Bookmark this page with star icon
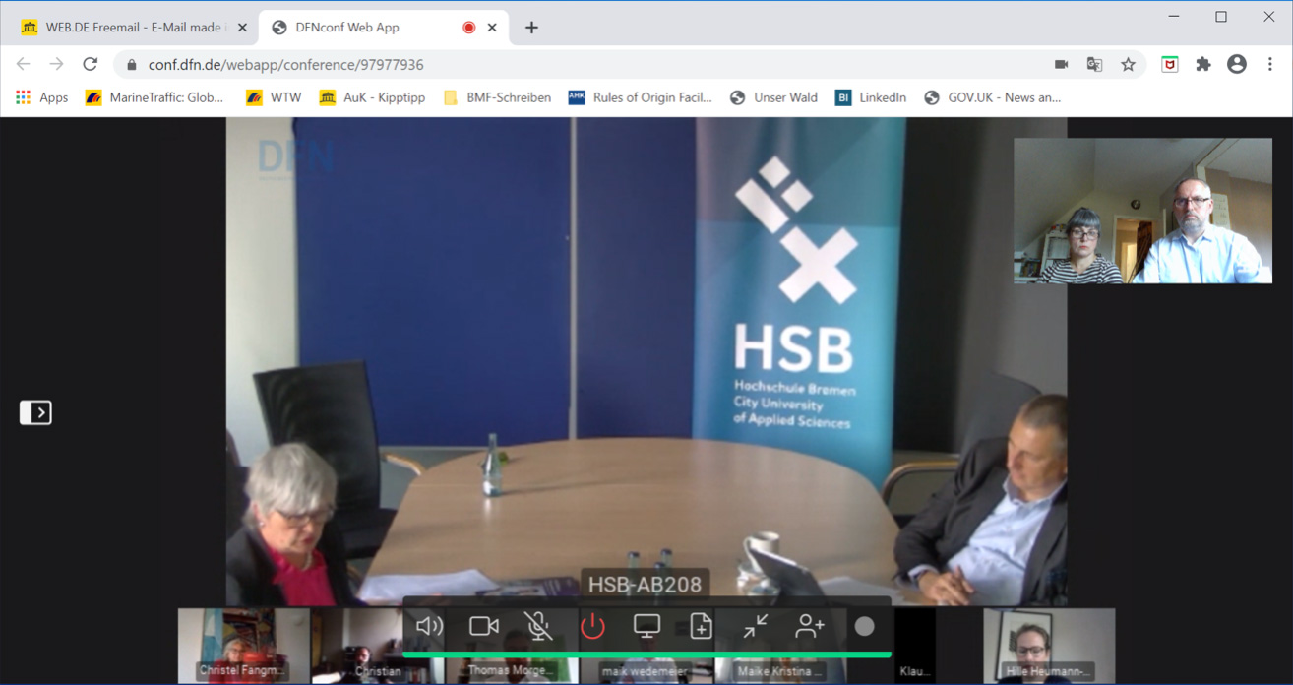 click(1128, 65)
